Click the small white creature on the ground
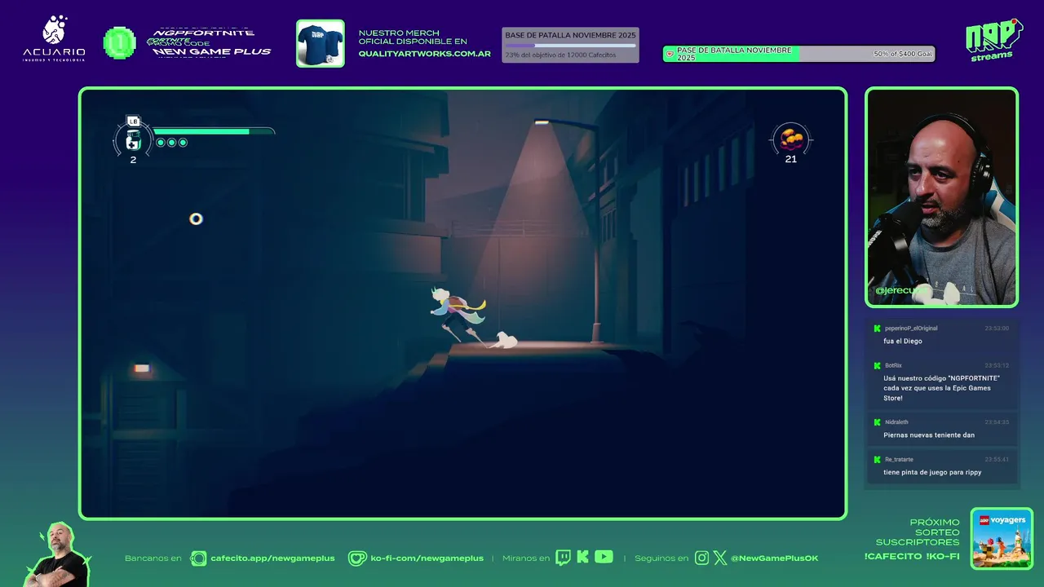Viewport: 1044px width, 587px height. coord(505,340)
